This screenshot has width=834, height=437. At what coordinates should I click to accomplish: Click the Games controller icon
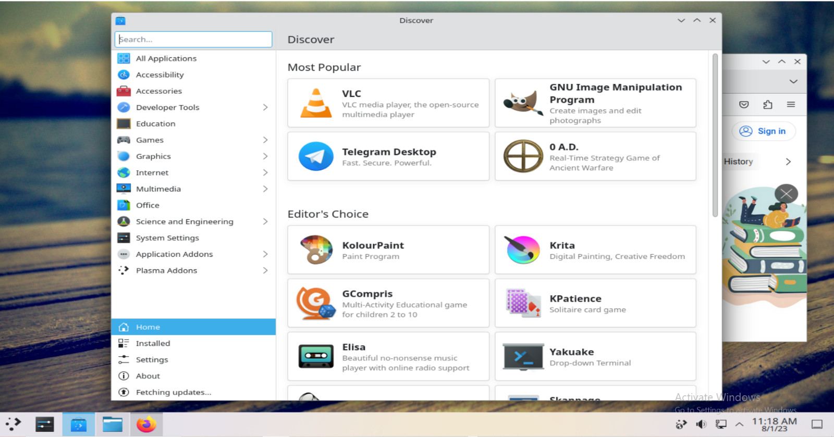coord(124,140)
